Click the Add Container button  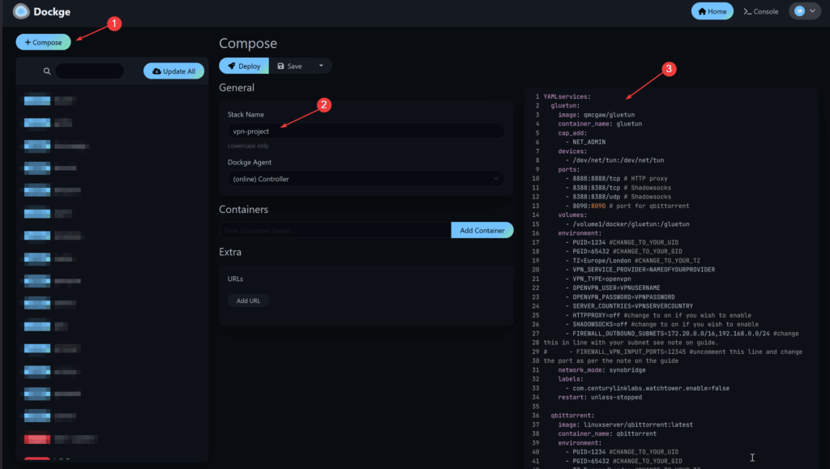[482, 230]
